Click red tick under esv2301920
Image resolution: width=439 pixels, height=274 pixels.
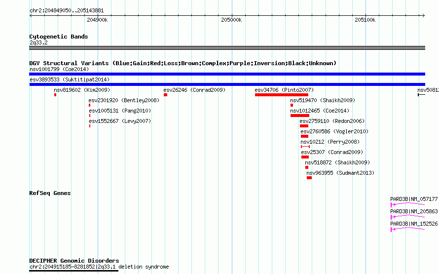click(90, 105)
